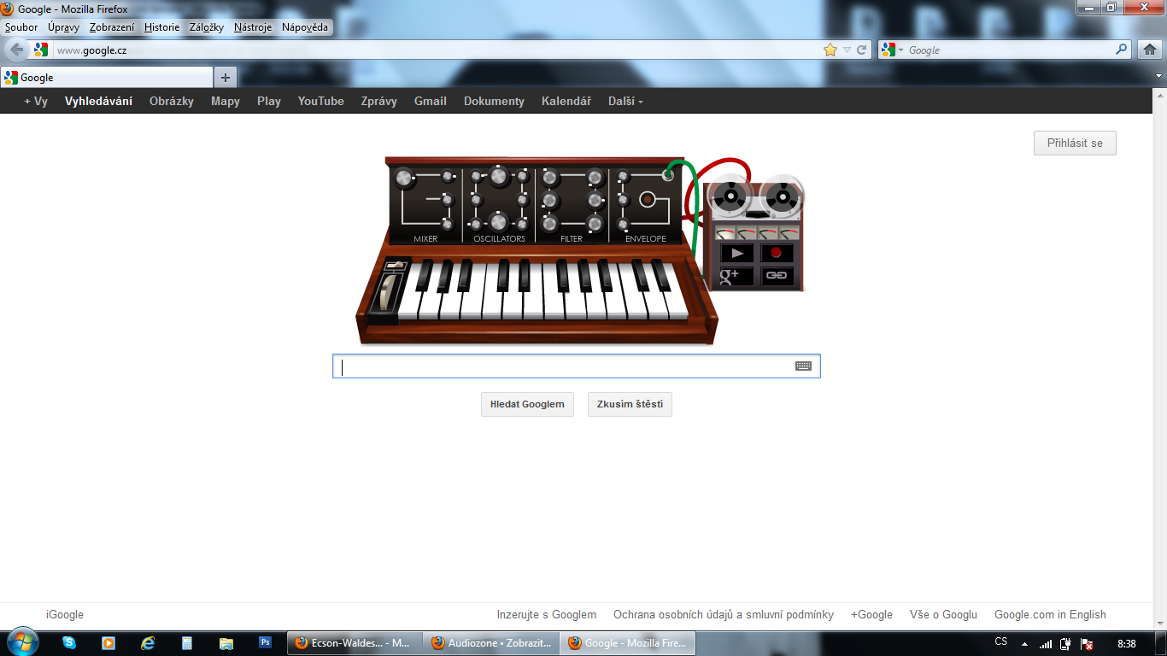Open the on-screen keyboard in search box
The width and height of the screenshot is (1167, 656).
(x=803, y=366)
